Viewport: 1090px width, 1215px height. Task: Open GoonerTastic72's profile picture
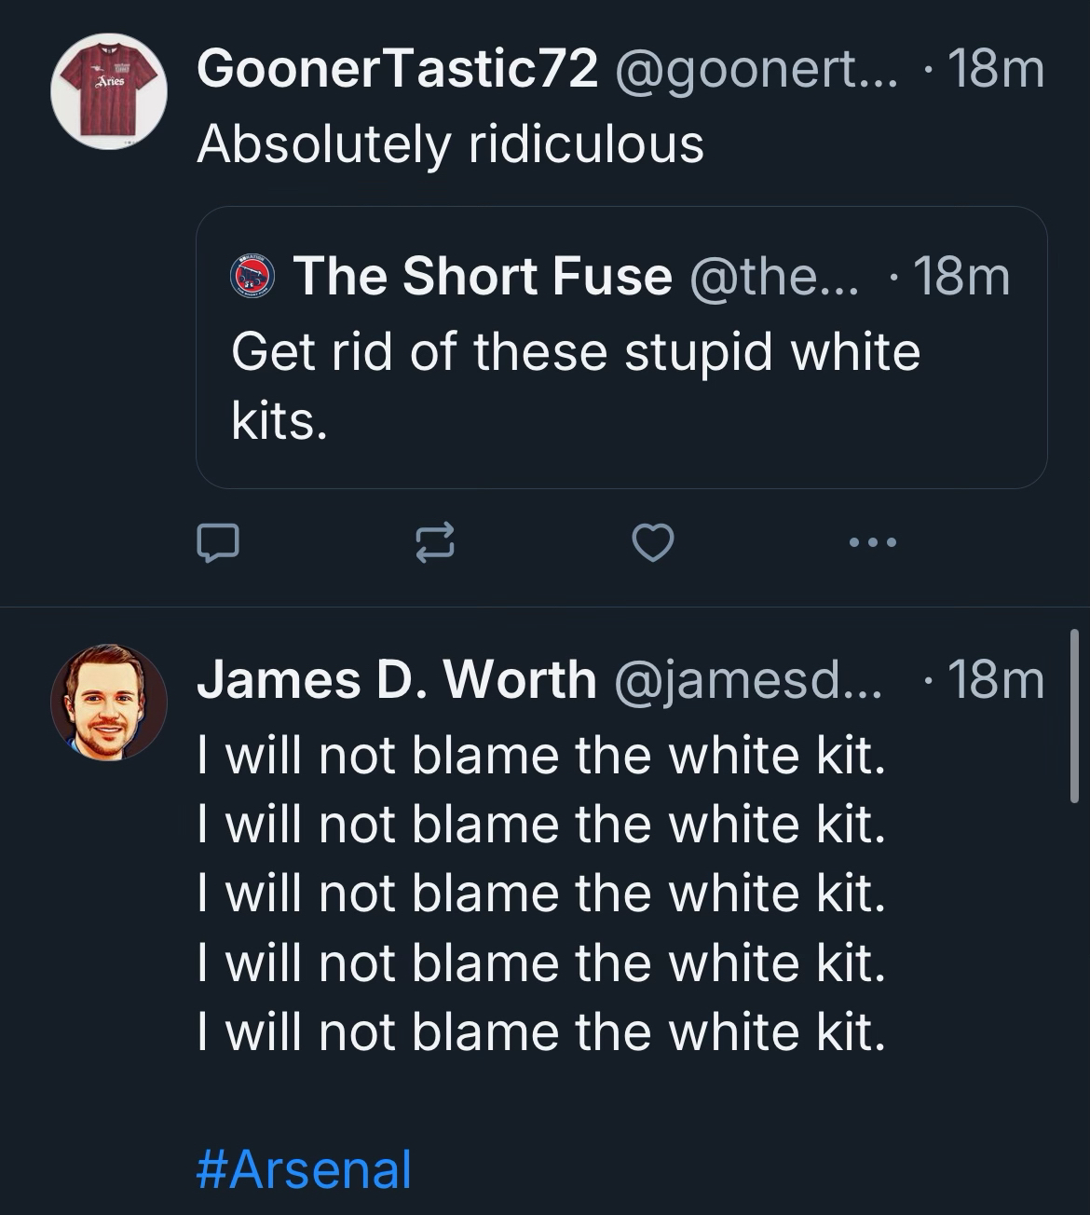(x=109, y=91)
